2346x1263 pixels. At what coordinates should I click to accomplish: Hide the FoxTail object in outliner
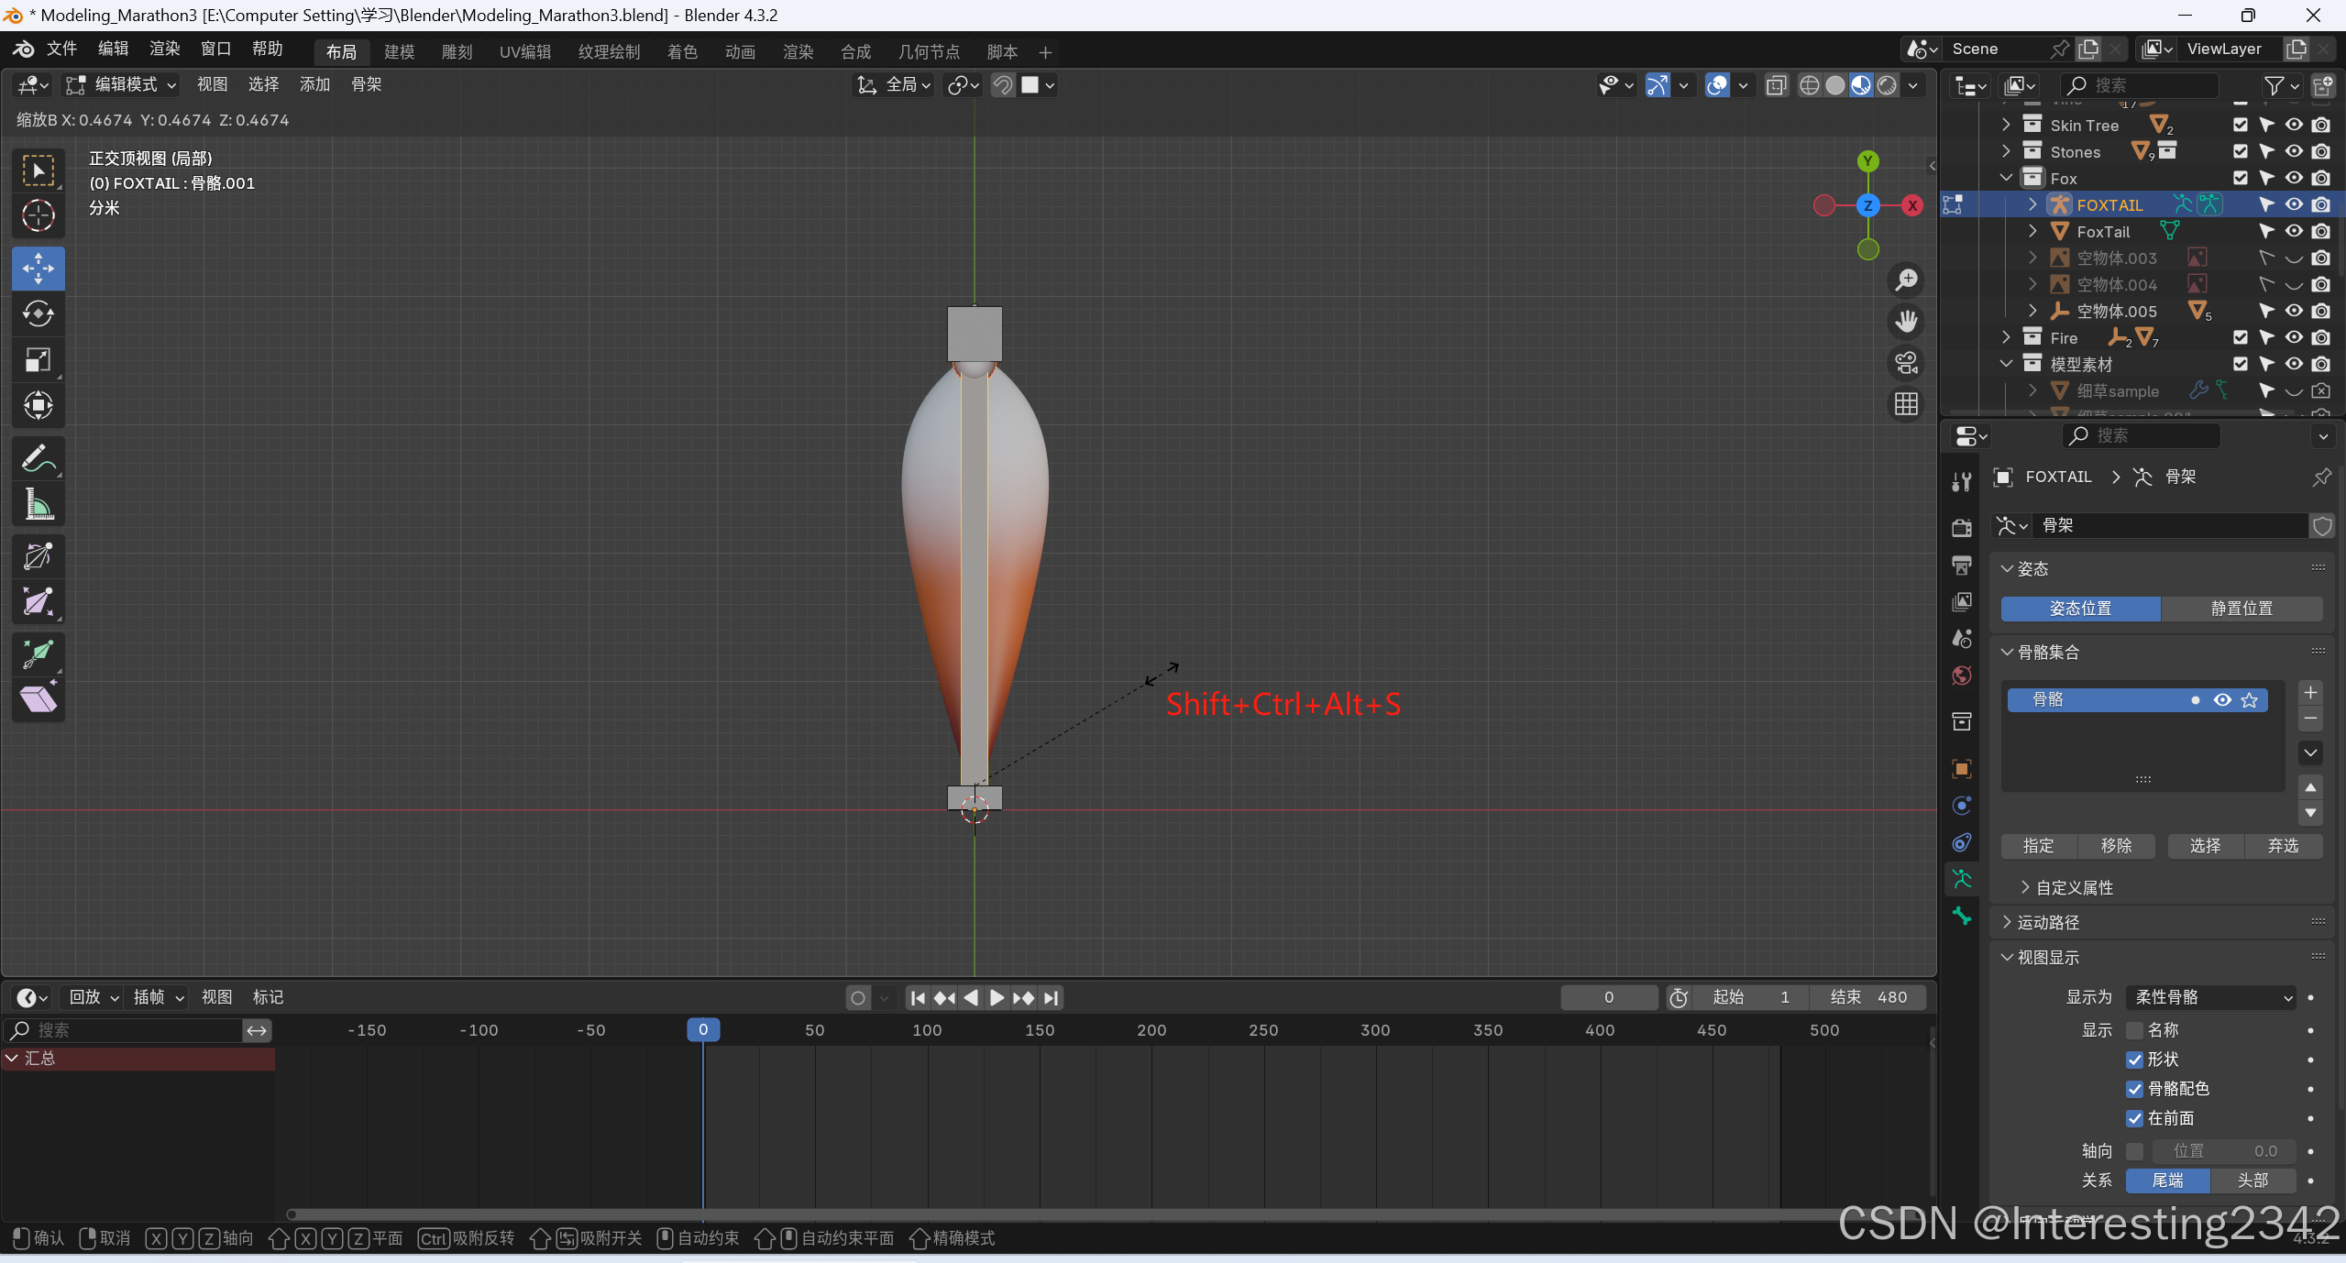[2294, 231]
